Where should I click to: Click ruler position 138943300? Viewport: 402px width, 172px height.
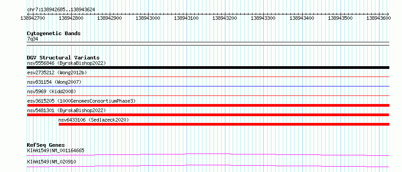(263, 18)
